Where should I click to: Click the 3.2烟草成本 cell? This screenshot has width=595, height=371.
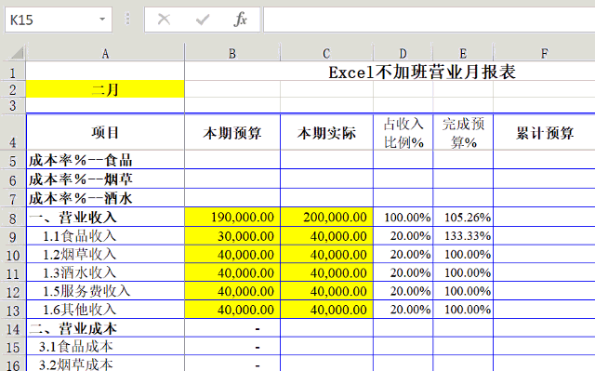click(105, 364)
